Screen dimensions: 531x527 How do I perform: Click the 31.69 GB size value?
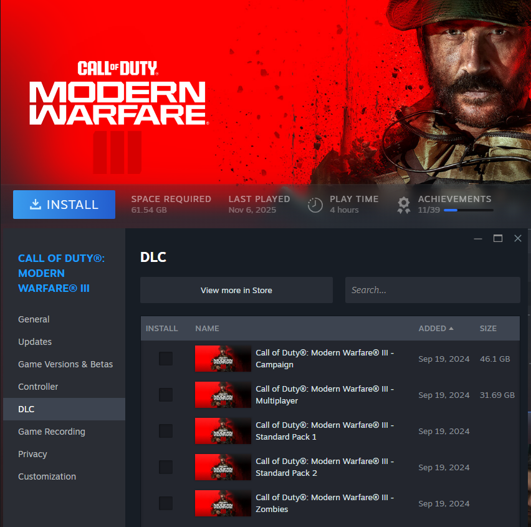point(497,395)
